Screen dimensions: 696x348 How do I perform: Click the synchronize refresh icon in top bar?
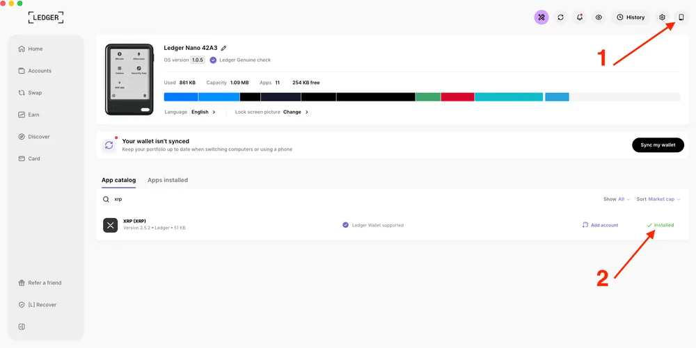pos(560,17)
